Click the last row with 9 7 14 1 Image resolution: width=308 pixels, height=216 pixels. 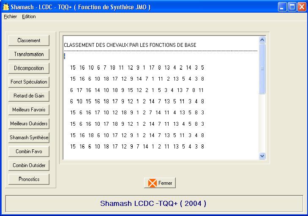137,146
